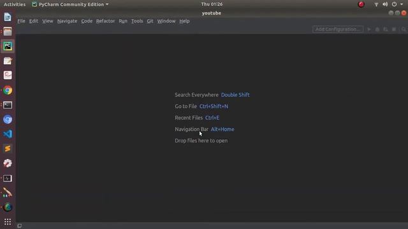Screen dimensions: 408x229
Task: Click the Thu 01:26 clock
Action: pyautogui.click(x=212, y=4)
